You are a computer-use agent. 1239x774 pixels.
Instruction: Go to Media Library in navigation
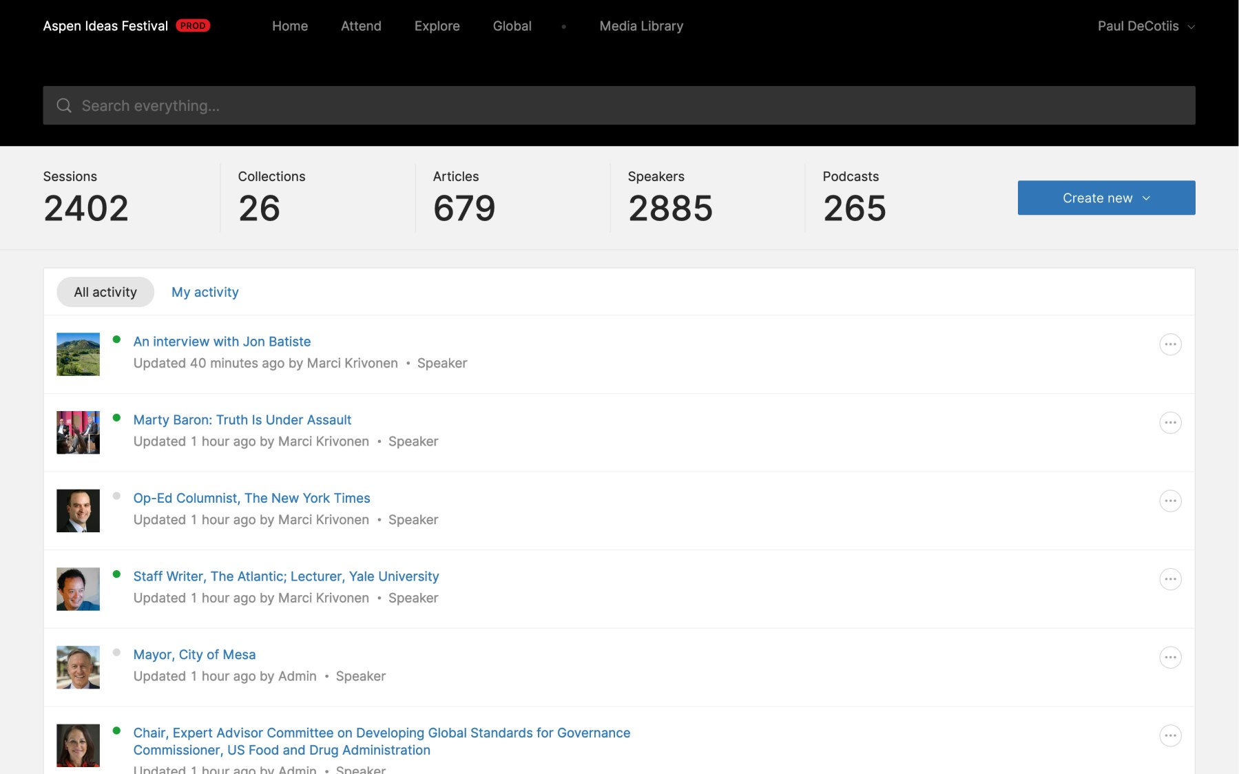click(641, 26)
